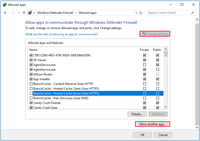Click window scroll down arrow
This screenshot has height=141, width=200.
click(x=197, y=127)
